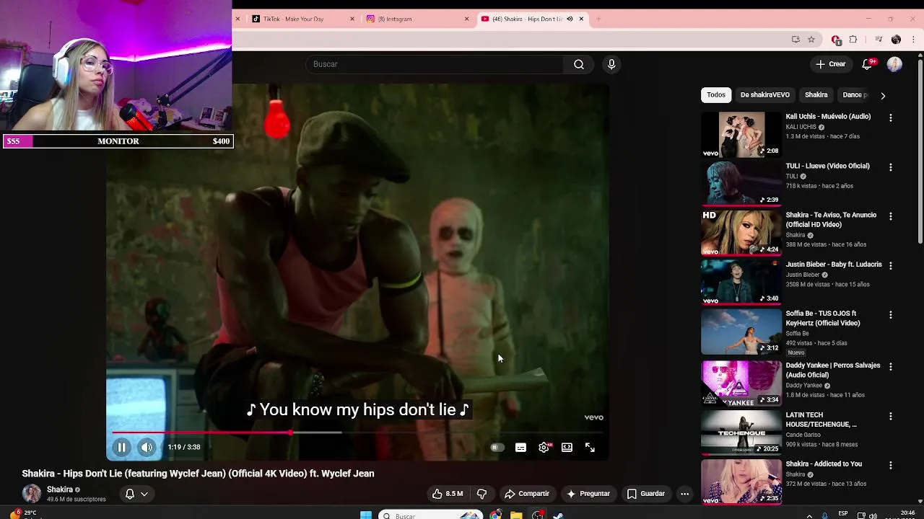Open the Chrome profile avatar
The height and width of the screenshot is (519, 924).
[x=896, y=40]
